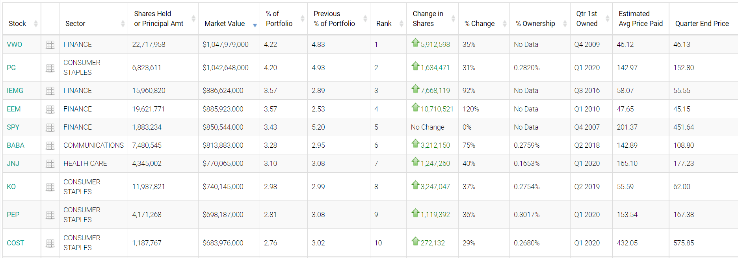Sort by Market Value column header
Viewport: 738px width, 258px height.
pos(229,19)
